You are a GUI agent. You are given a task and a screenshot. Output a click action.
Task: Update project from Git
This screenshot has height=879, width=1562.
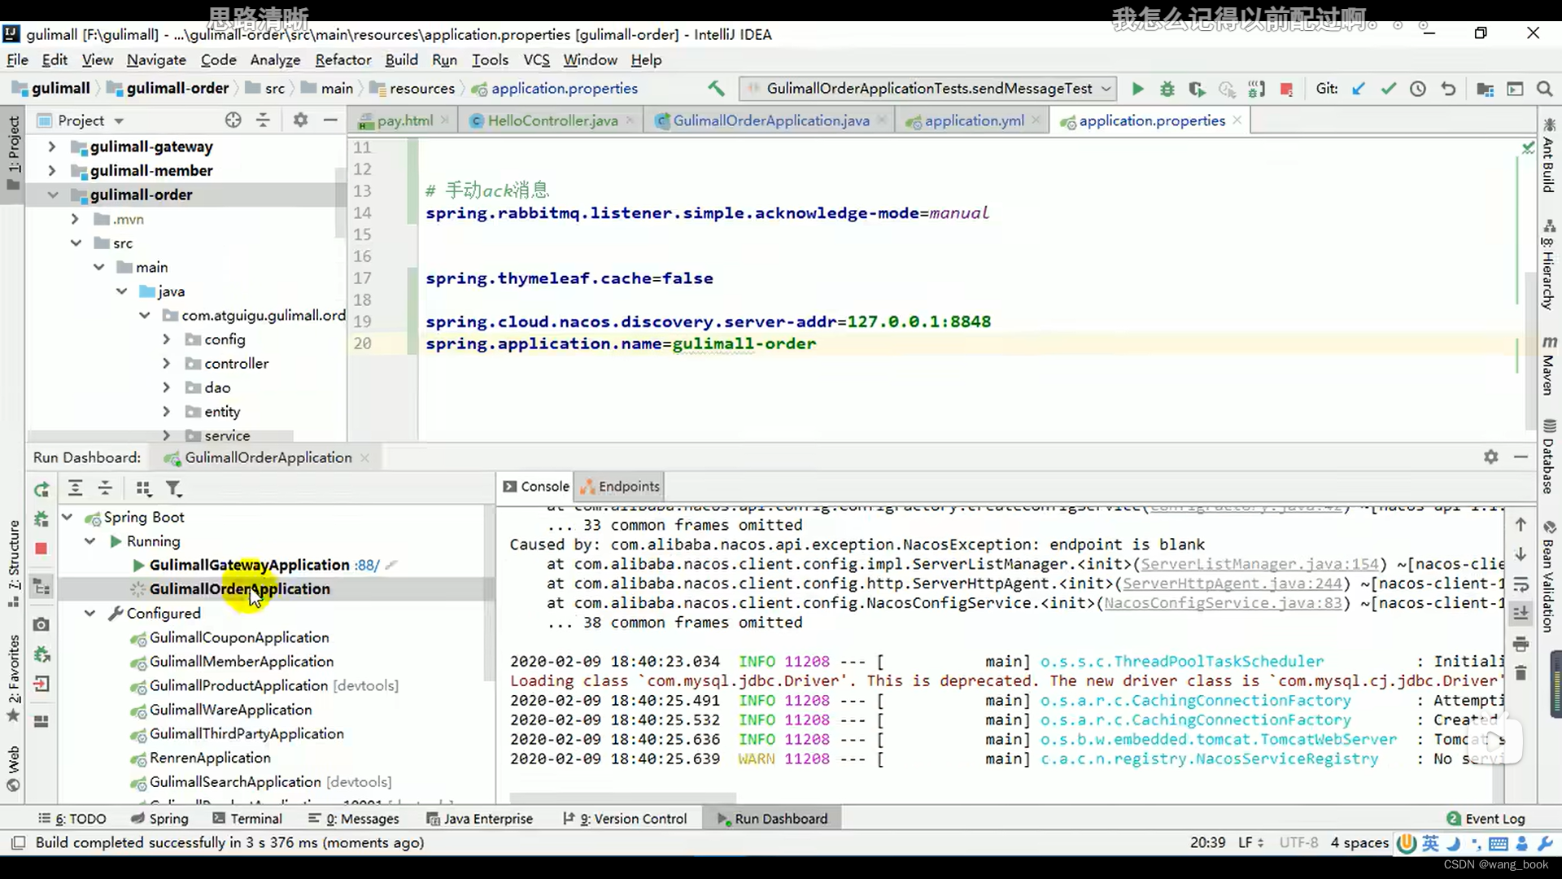[x=1358, y=89]
